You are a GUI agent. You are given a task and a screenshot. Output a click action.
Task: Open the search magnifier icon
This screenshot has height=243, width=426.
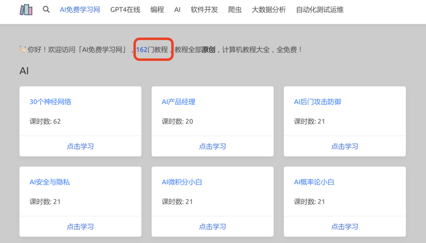pos(46,9)
